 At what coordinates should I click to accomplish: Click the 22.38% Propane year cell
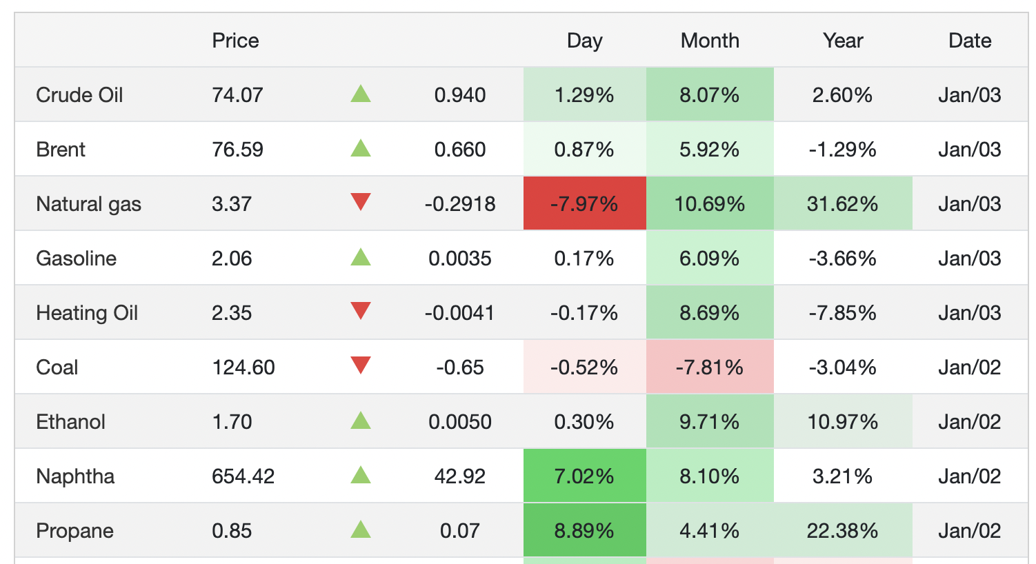[x=843, y=530]
